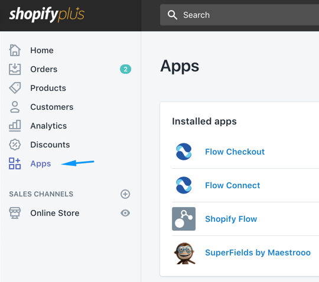The height and width of the screenshot is (282, 319).
Task: Click the Home house icon
Action: [15, 50]
